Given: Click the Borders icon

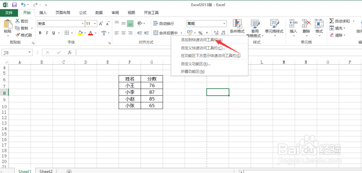Looking at the screenshot, I should pos(67,33).
